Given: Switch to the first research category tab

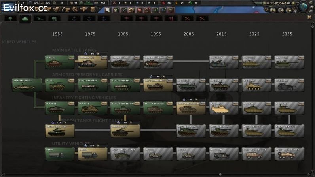Looking at the screenshot, I should 11,18.
